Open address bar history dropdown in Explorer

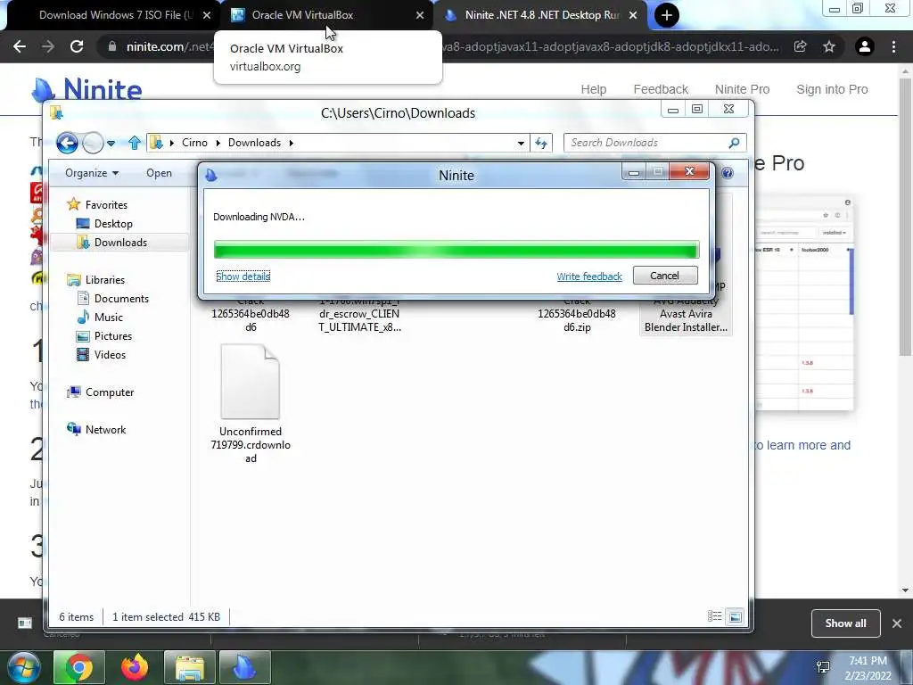(x=521, y=143)
